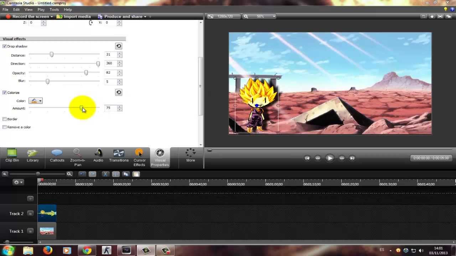This screenshot has width=456, height=256.
Task: Click the Paste button on timeline toolbar
Action: 136,174
